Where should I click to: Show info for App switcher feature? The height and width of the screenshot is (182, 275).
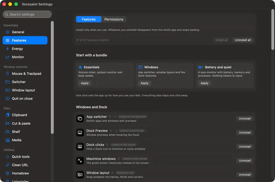(110, 117)
